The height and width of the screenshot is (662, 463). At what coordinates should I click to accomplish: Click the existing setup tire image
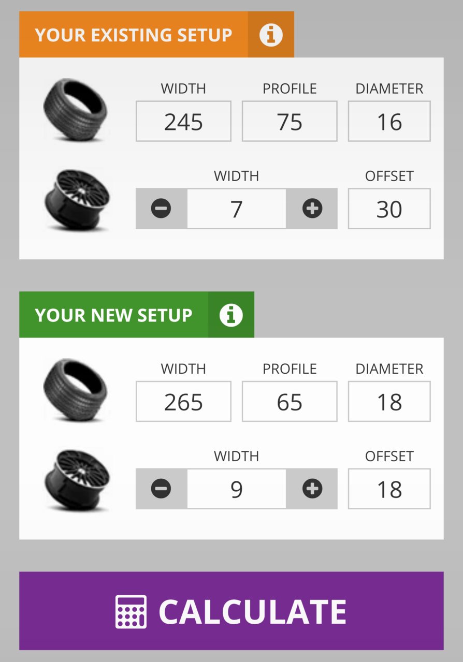tap(76, 110)
